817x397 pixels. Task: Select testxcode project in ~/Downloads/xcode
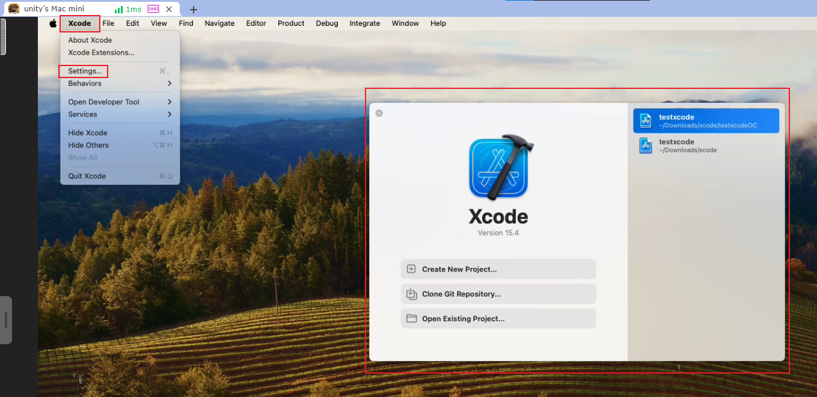(x=706, y=145)
